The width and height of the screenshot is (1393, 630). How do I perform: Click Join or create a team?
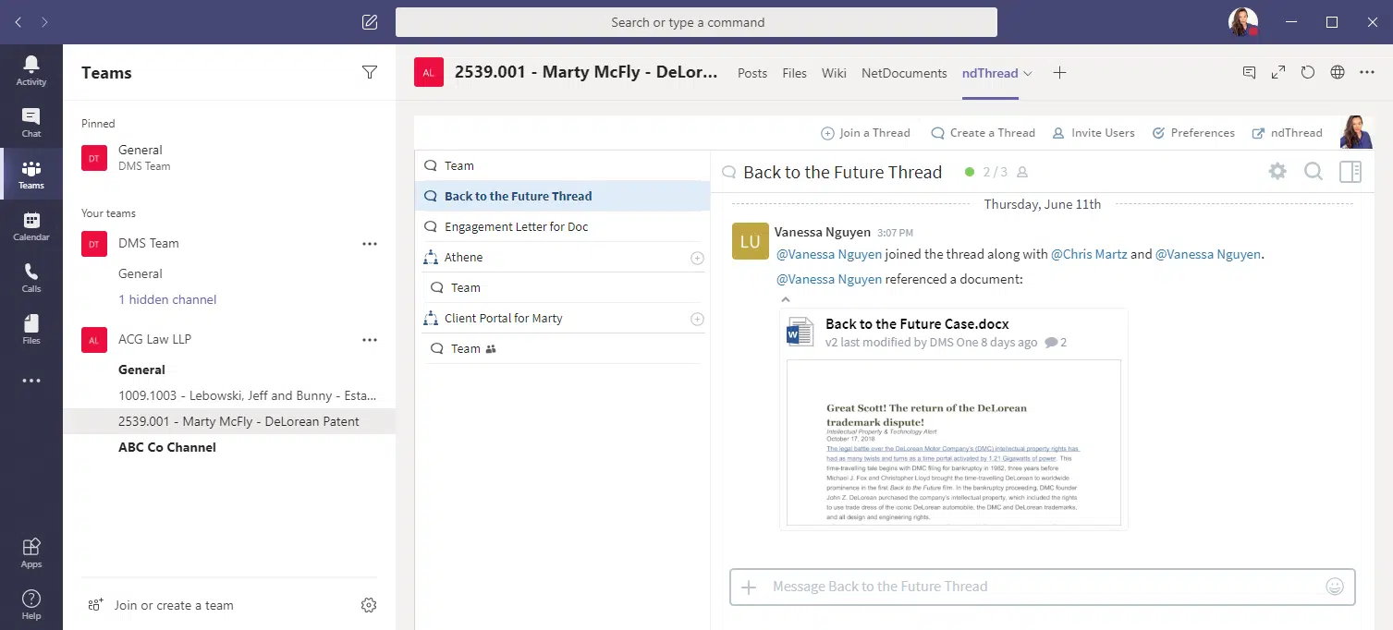(x=160, y=605)
